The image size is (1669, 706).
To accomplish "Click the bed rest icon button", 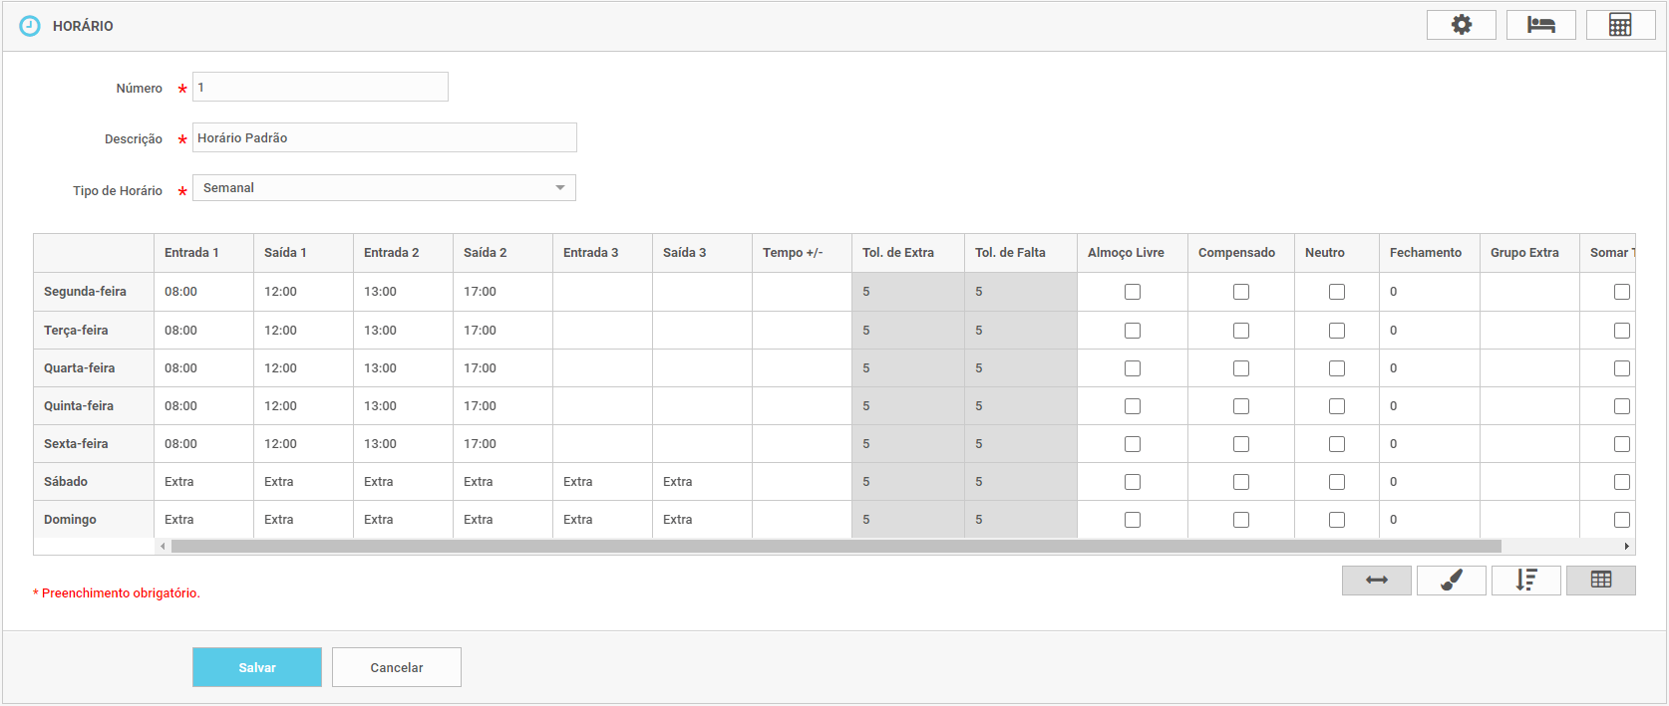I will pyautogui.click(x=1540, y=25).
